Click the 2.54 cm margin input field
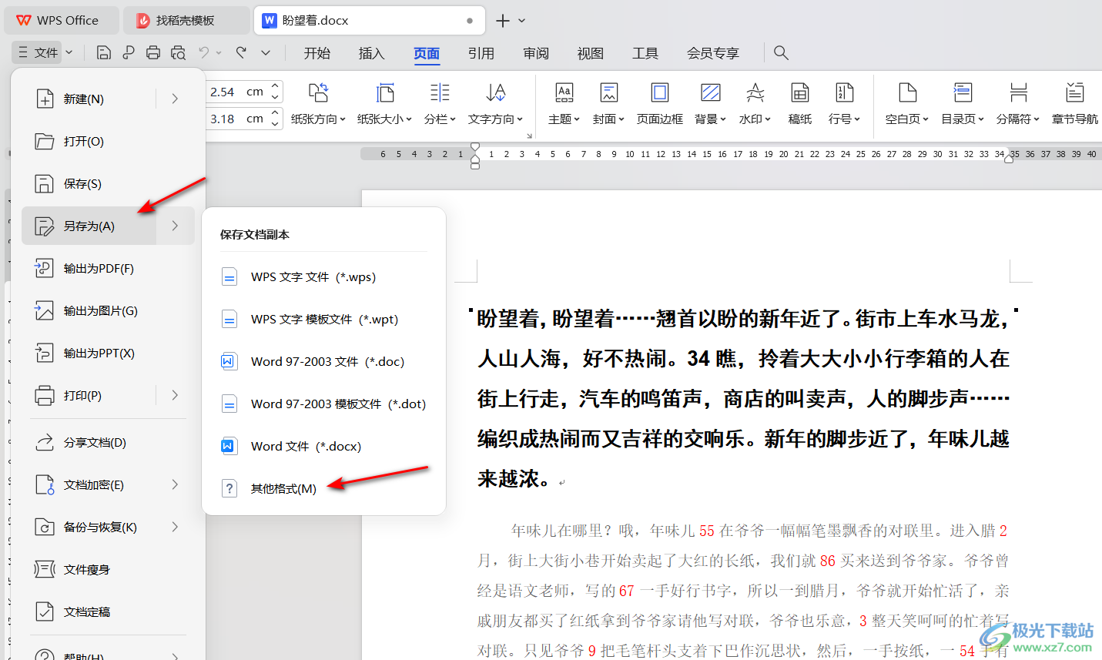The image size is (1102, 660). [237, 92]
